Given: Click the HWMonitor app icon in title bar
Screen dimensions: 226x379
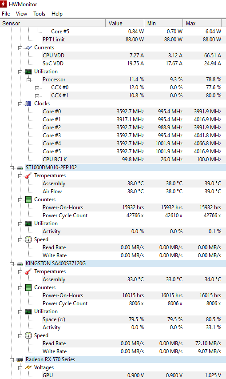Looking at the screenshot, I should [x=4, y=4].
